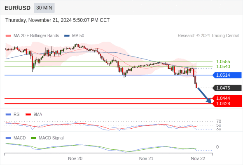The height and width of the screenshot is (165, 243).
Task: Click the Nov 21 date axis label
Action: 146,158
